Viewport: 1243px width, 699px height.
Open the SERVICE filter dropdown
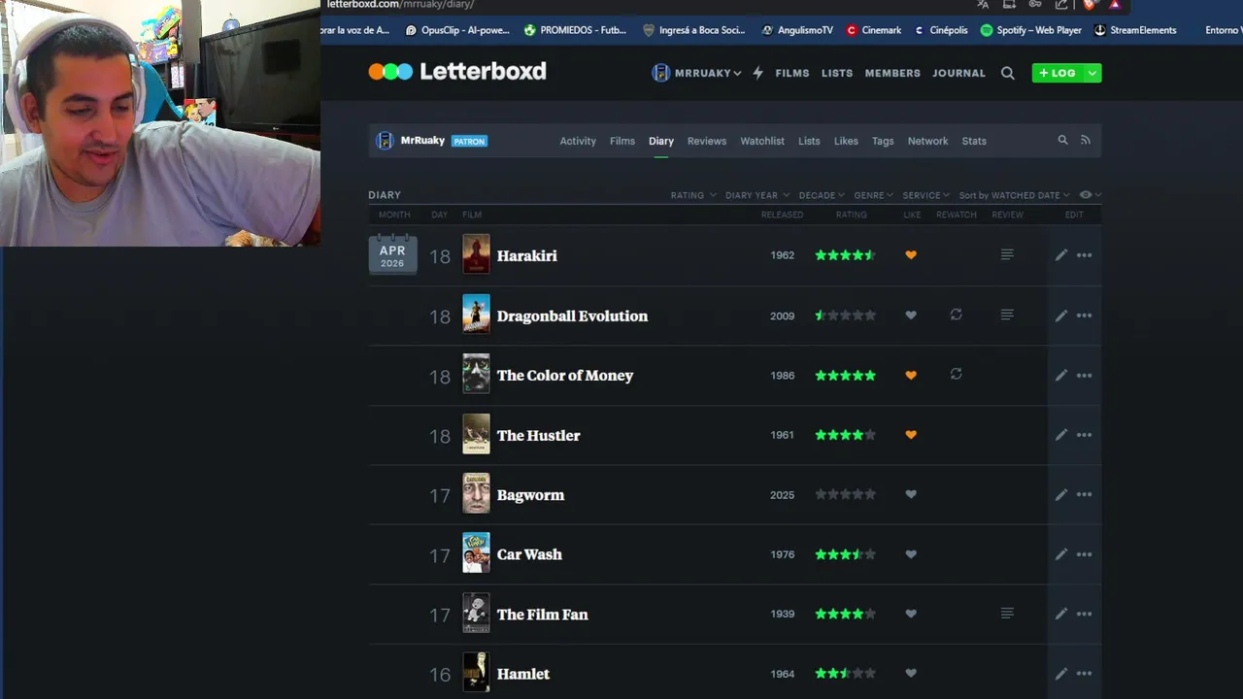click(x=926, y=195)
